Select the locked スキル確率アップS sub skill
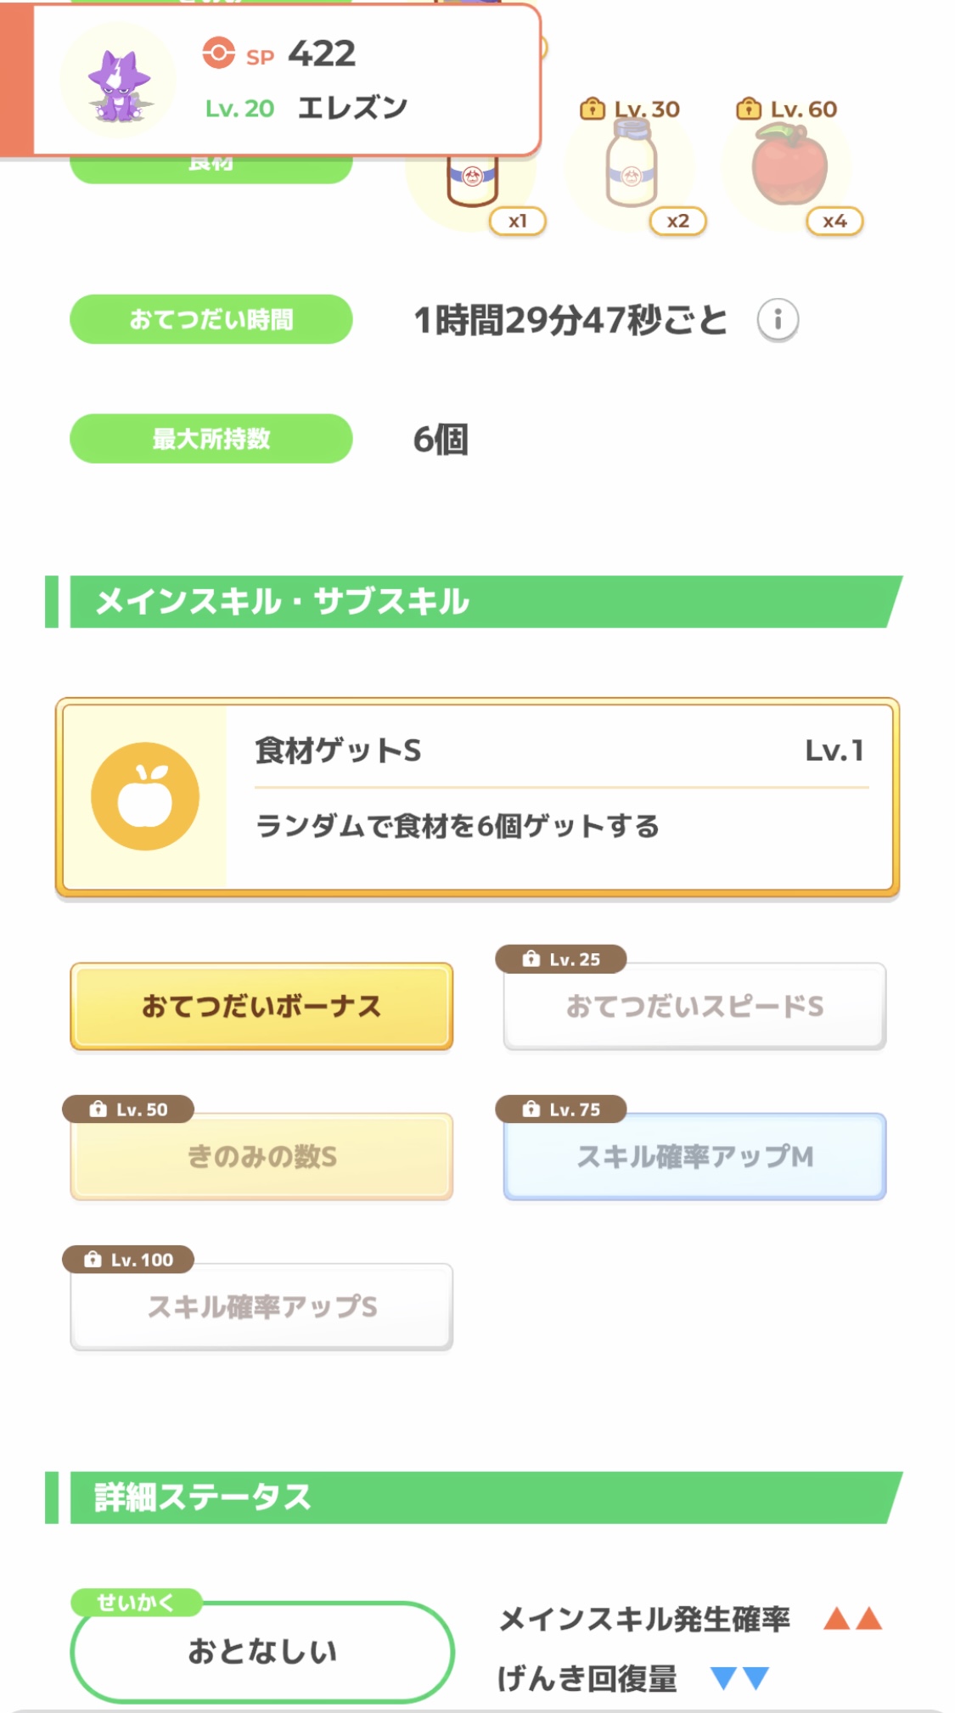Image resolution: width=955 pixels, height=1713 pixels. (x=261, y=1306)
